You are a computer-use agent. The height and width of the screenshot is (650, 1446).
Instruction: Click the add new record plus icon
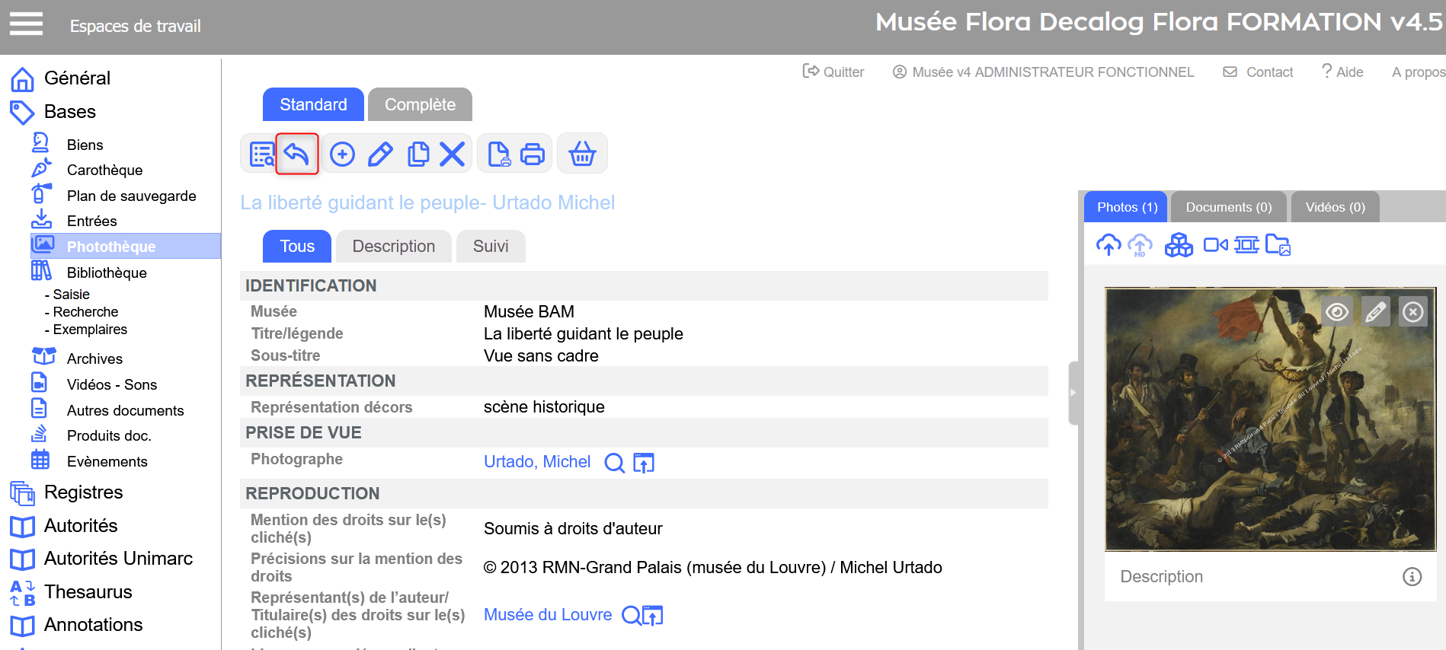342,155
